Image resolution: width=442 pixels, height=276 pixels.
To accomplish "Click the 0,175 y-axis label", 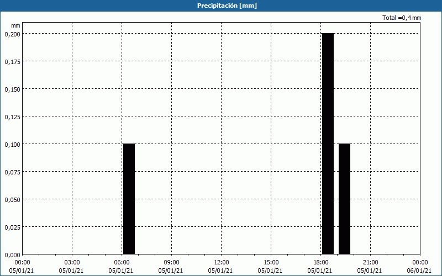I will (x=13, y=62).
